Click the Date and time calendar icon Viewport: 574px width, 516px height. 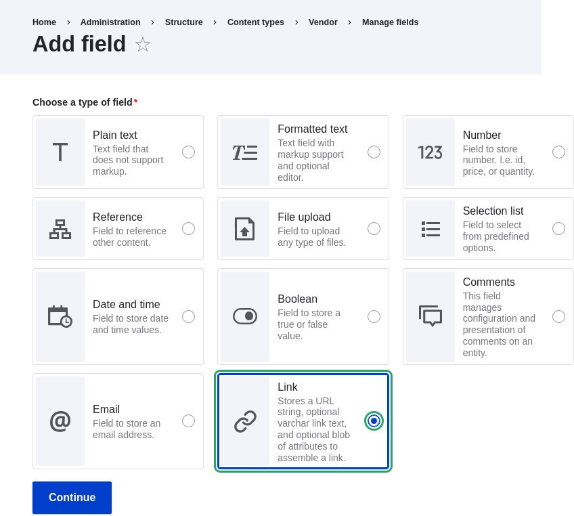[x=60, y=316]
